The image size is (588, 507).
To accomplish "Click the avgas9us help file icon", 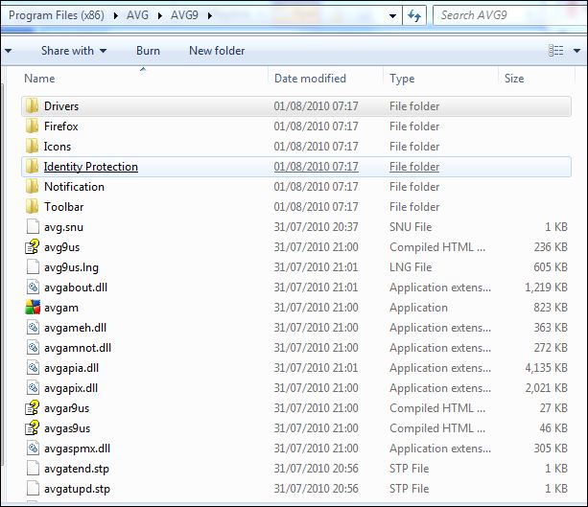I will [x=33, y=428].
